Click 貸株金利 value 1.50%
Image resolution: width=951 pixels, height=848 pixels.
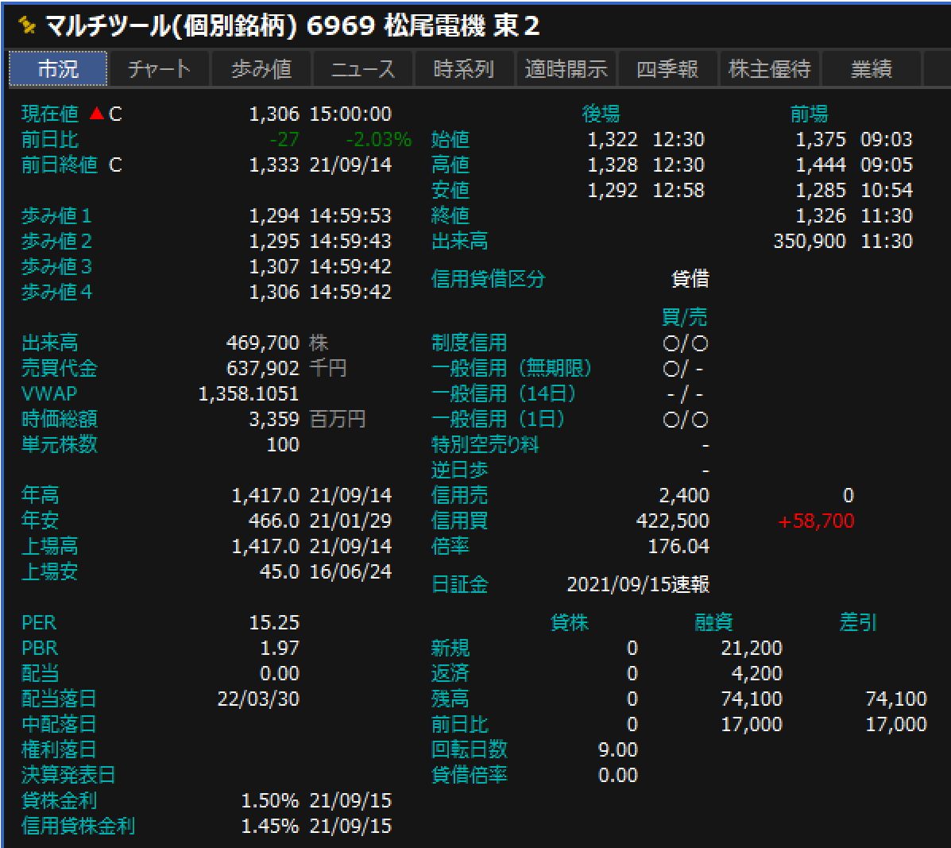pos(270,800)
